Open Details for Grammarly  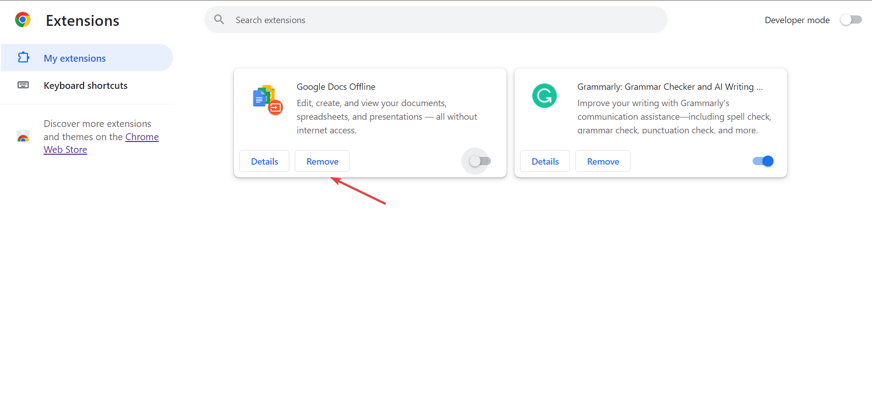545,161
